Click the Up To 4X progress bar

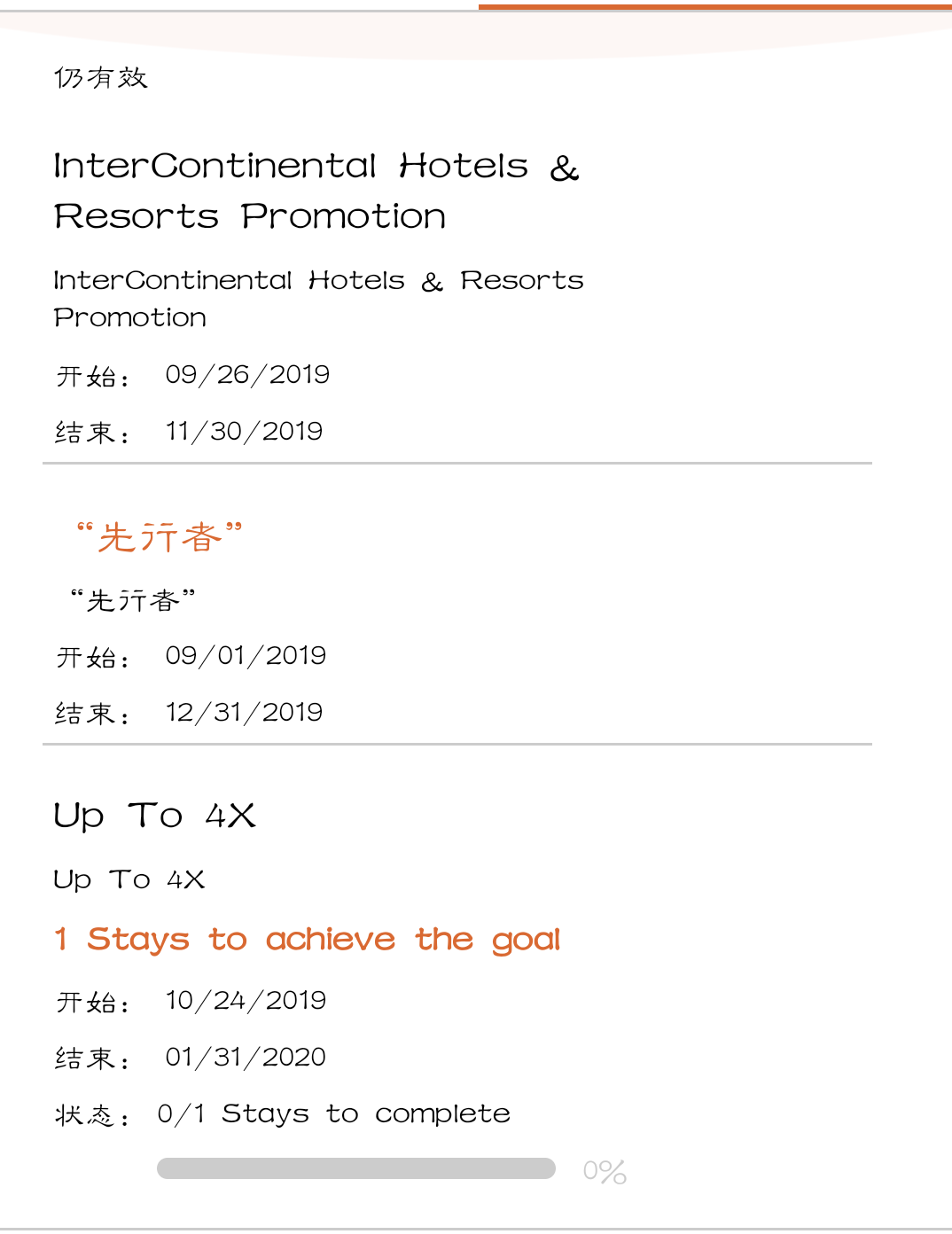[355, 1168]
